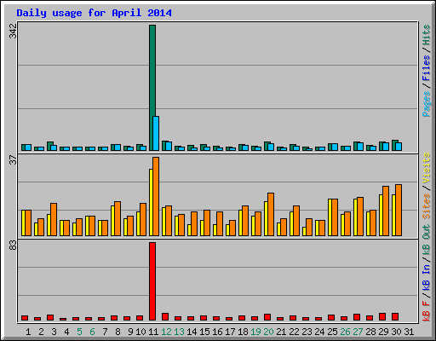Select the orange Sites bar for day 11
The width and height of the screenshot is (436, 341).
tap(156, 196)
